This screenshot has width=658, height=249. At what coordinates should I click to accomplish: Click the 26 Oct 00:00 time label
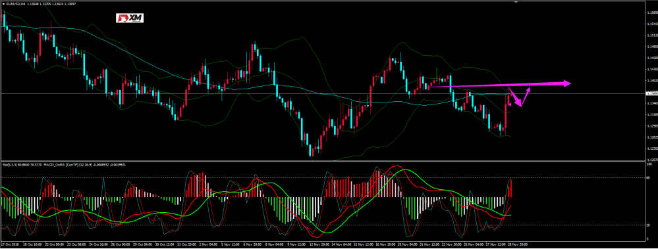[x=121, y=244]
